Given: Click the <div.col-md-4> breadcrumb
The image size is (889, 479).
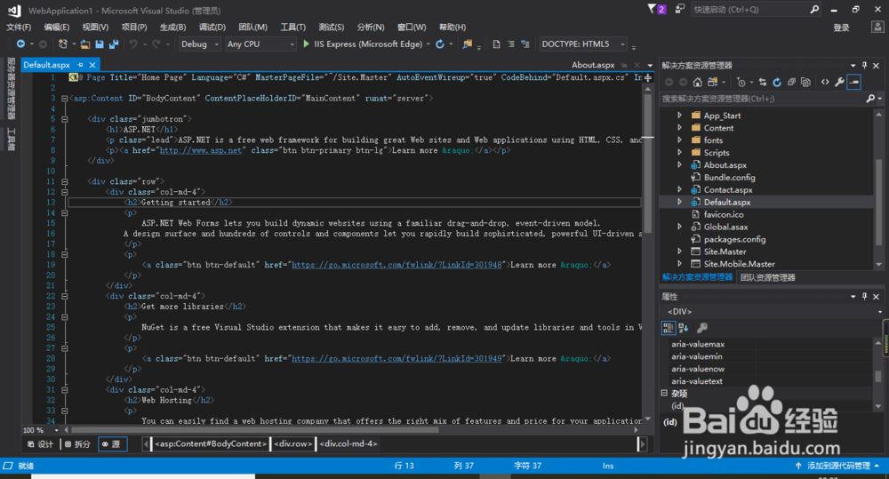Looking at the screenshot, I should (348, 443).
